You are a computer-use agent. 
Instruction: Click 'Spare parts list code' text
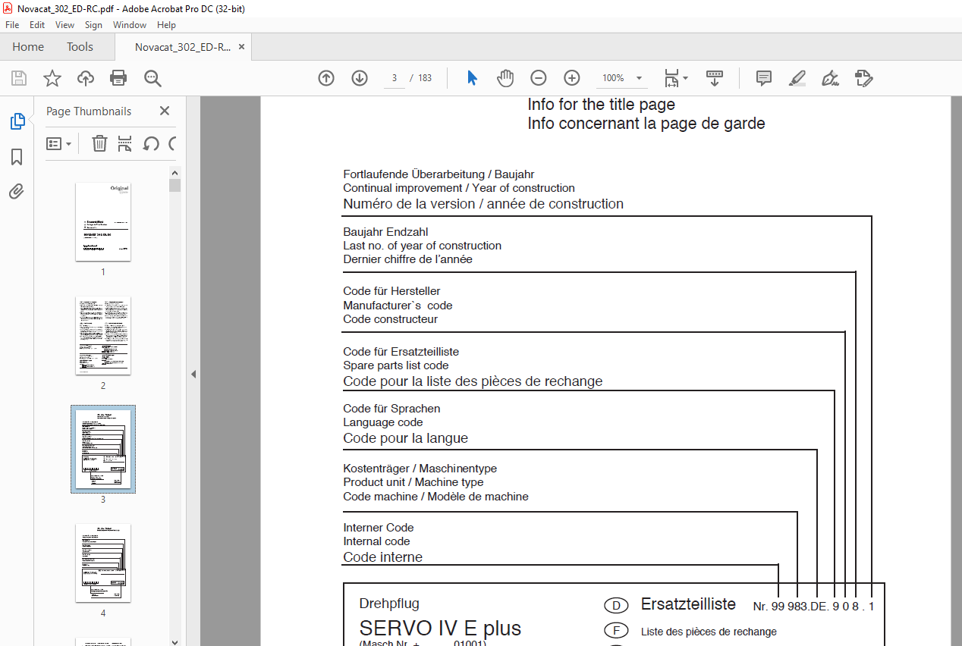[x=396, y=365]
